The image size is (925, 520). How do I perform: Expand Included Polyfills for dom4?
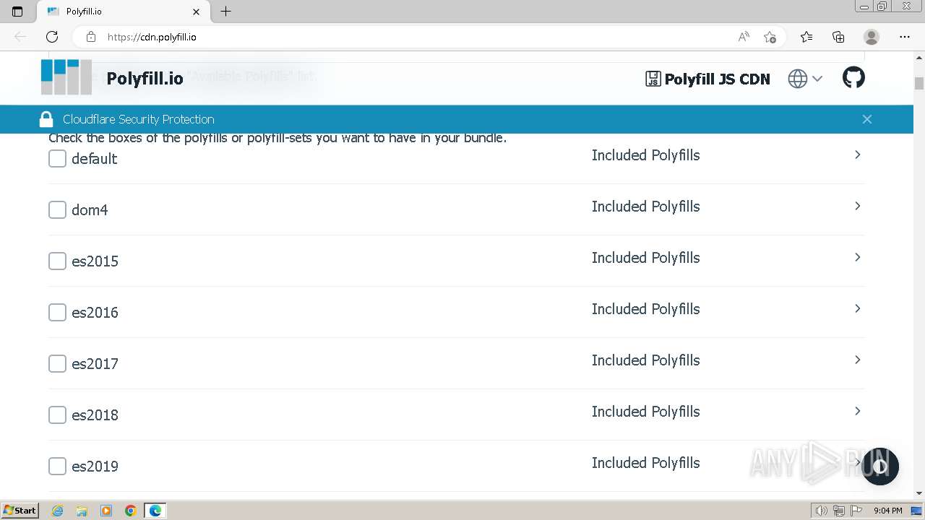click(857, 206)
